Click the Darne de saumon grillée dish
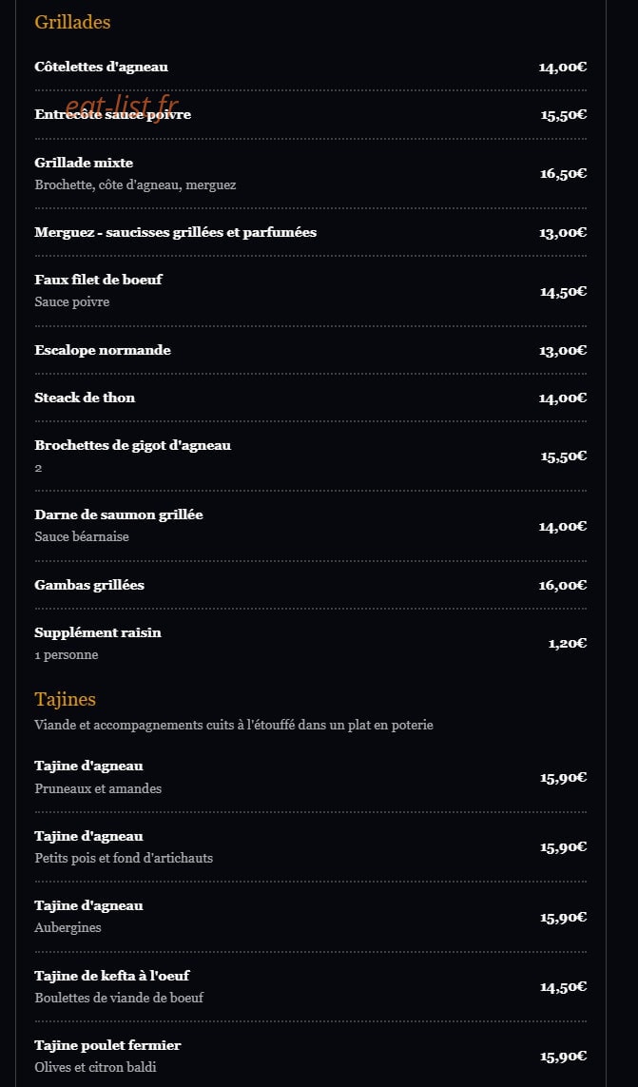This screenshot has height=1087, width=638. [311, 526]
